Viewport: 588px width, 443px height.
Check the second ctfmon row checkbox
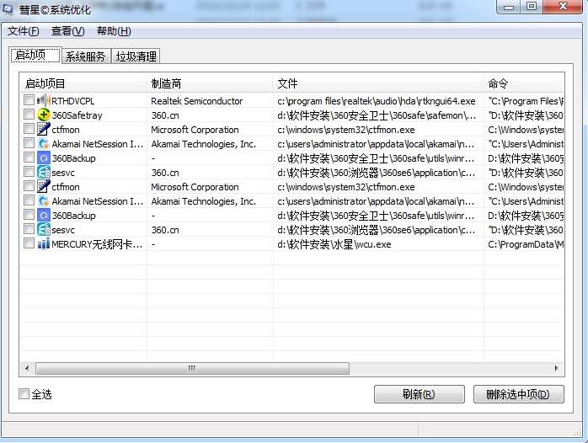(29, 186)
